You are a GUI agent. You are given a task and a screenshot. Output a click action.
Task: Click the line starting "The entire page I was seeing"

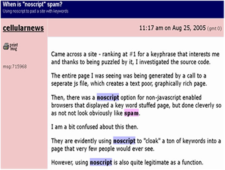click(x=129, y=76)
